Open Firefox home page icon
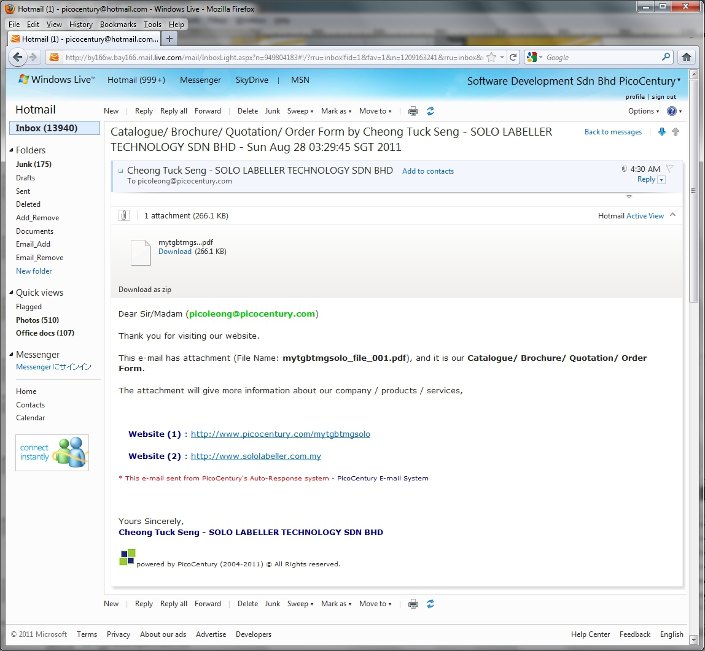Screen dimensions: 705x651 coord(686,57)
